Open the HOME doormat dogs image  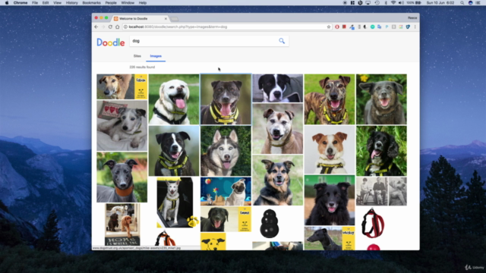coord(122,224)
